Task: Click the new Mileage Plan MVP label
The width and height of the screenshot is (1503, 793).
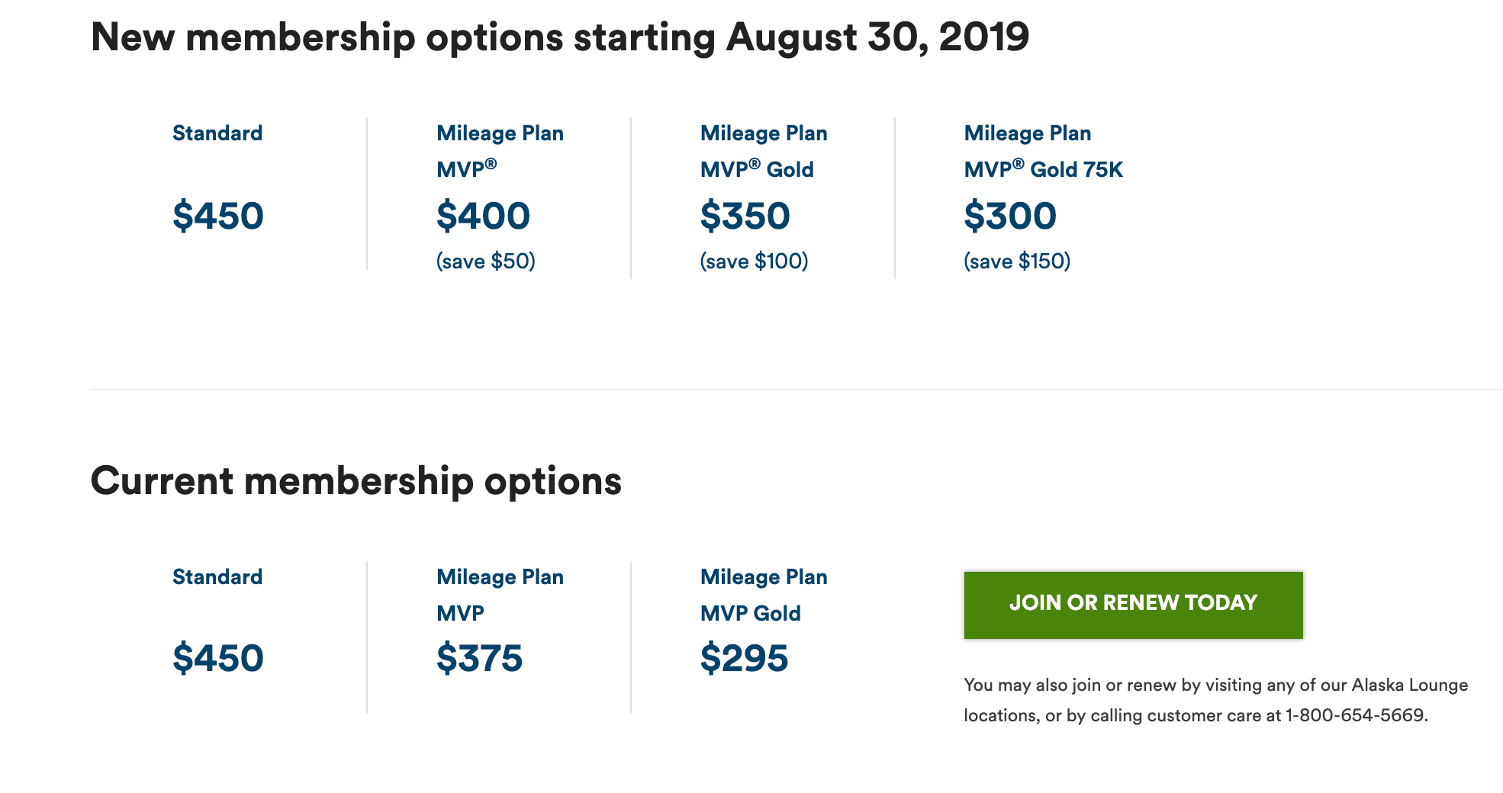Action: click(500, 152)
